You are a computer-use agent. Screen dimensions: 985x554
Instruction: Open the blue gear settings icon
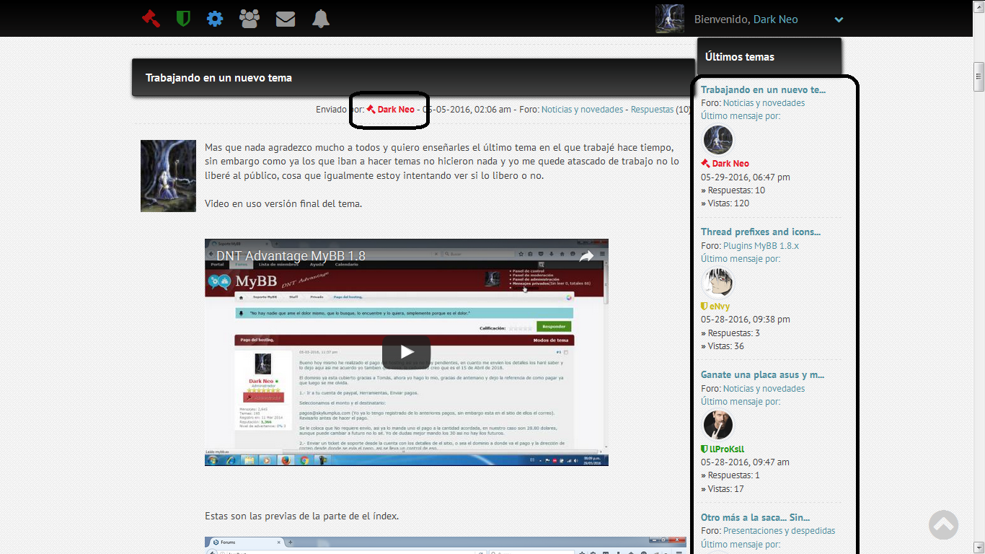coord(215,19)
